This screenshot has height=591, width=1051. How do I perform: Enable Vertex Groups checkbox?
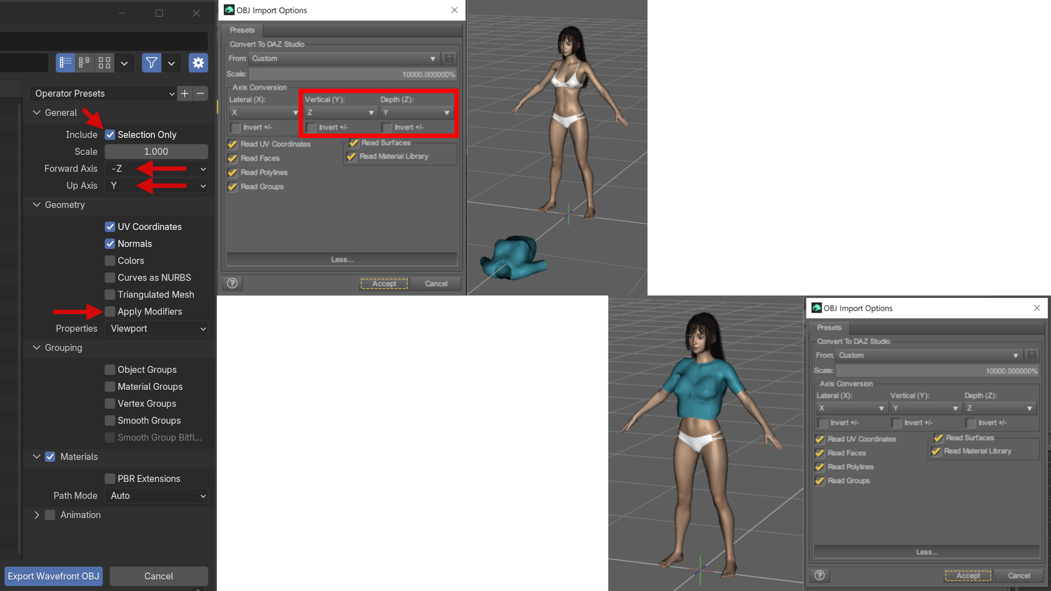coord(110,403)
